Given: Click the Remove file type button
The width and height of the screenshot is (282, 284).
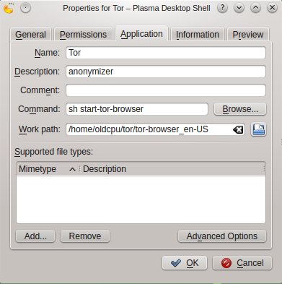Looking at the screenshot, I should point(85,236).
